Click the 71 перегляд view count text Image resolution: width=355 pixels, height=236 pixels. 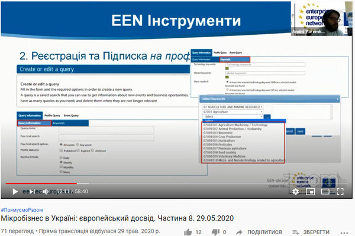tap(17, 231)
